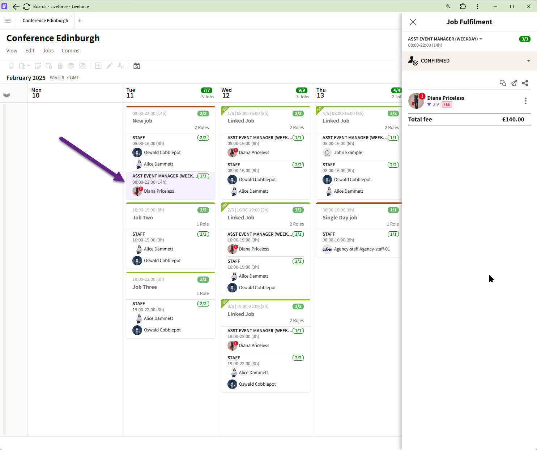Open the Jobs menu
Viewport: 537px width, 450px height.
coord(48,51)
